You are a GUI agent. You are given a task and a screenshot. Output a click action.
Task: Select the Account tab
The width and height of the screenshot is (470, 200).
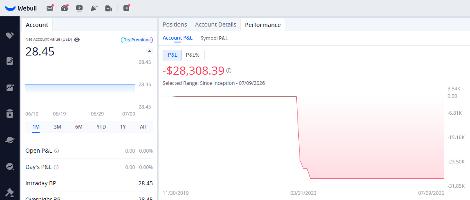point(37,25)
